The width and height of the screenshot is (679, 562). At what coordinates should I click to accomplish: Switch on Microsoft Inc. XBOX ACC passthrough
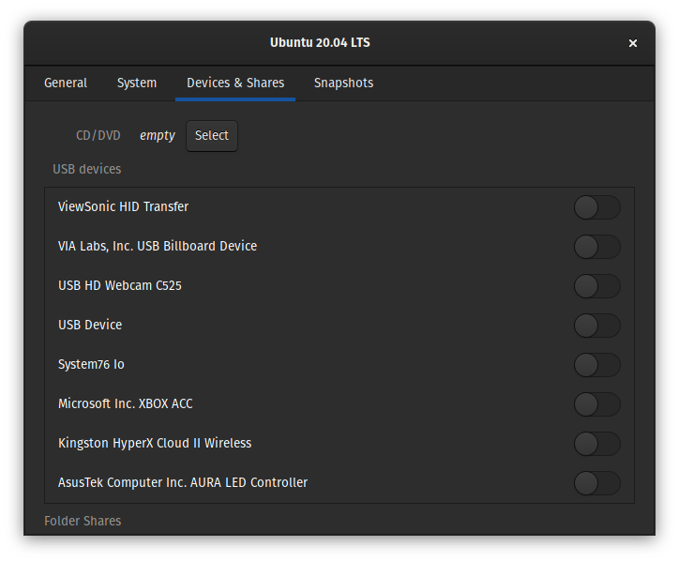pos(596,404)
